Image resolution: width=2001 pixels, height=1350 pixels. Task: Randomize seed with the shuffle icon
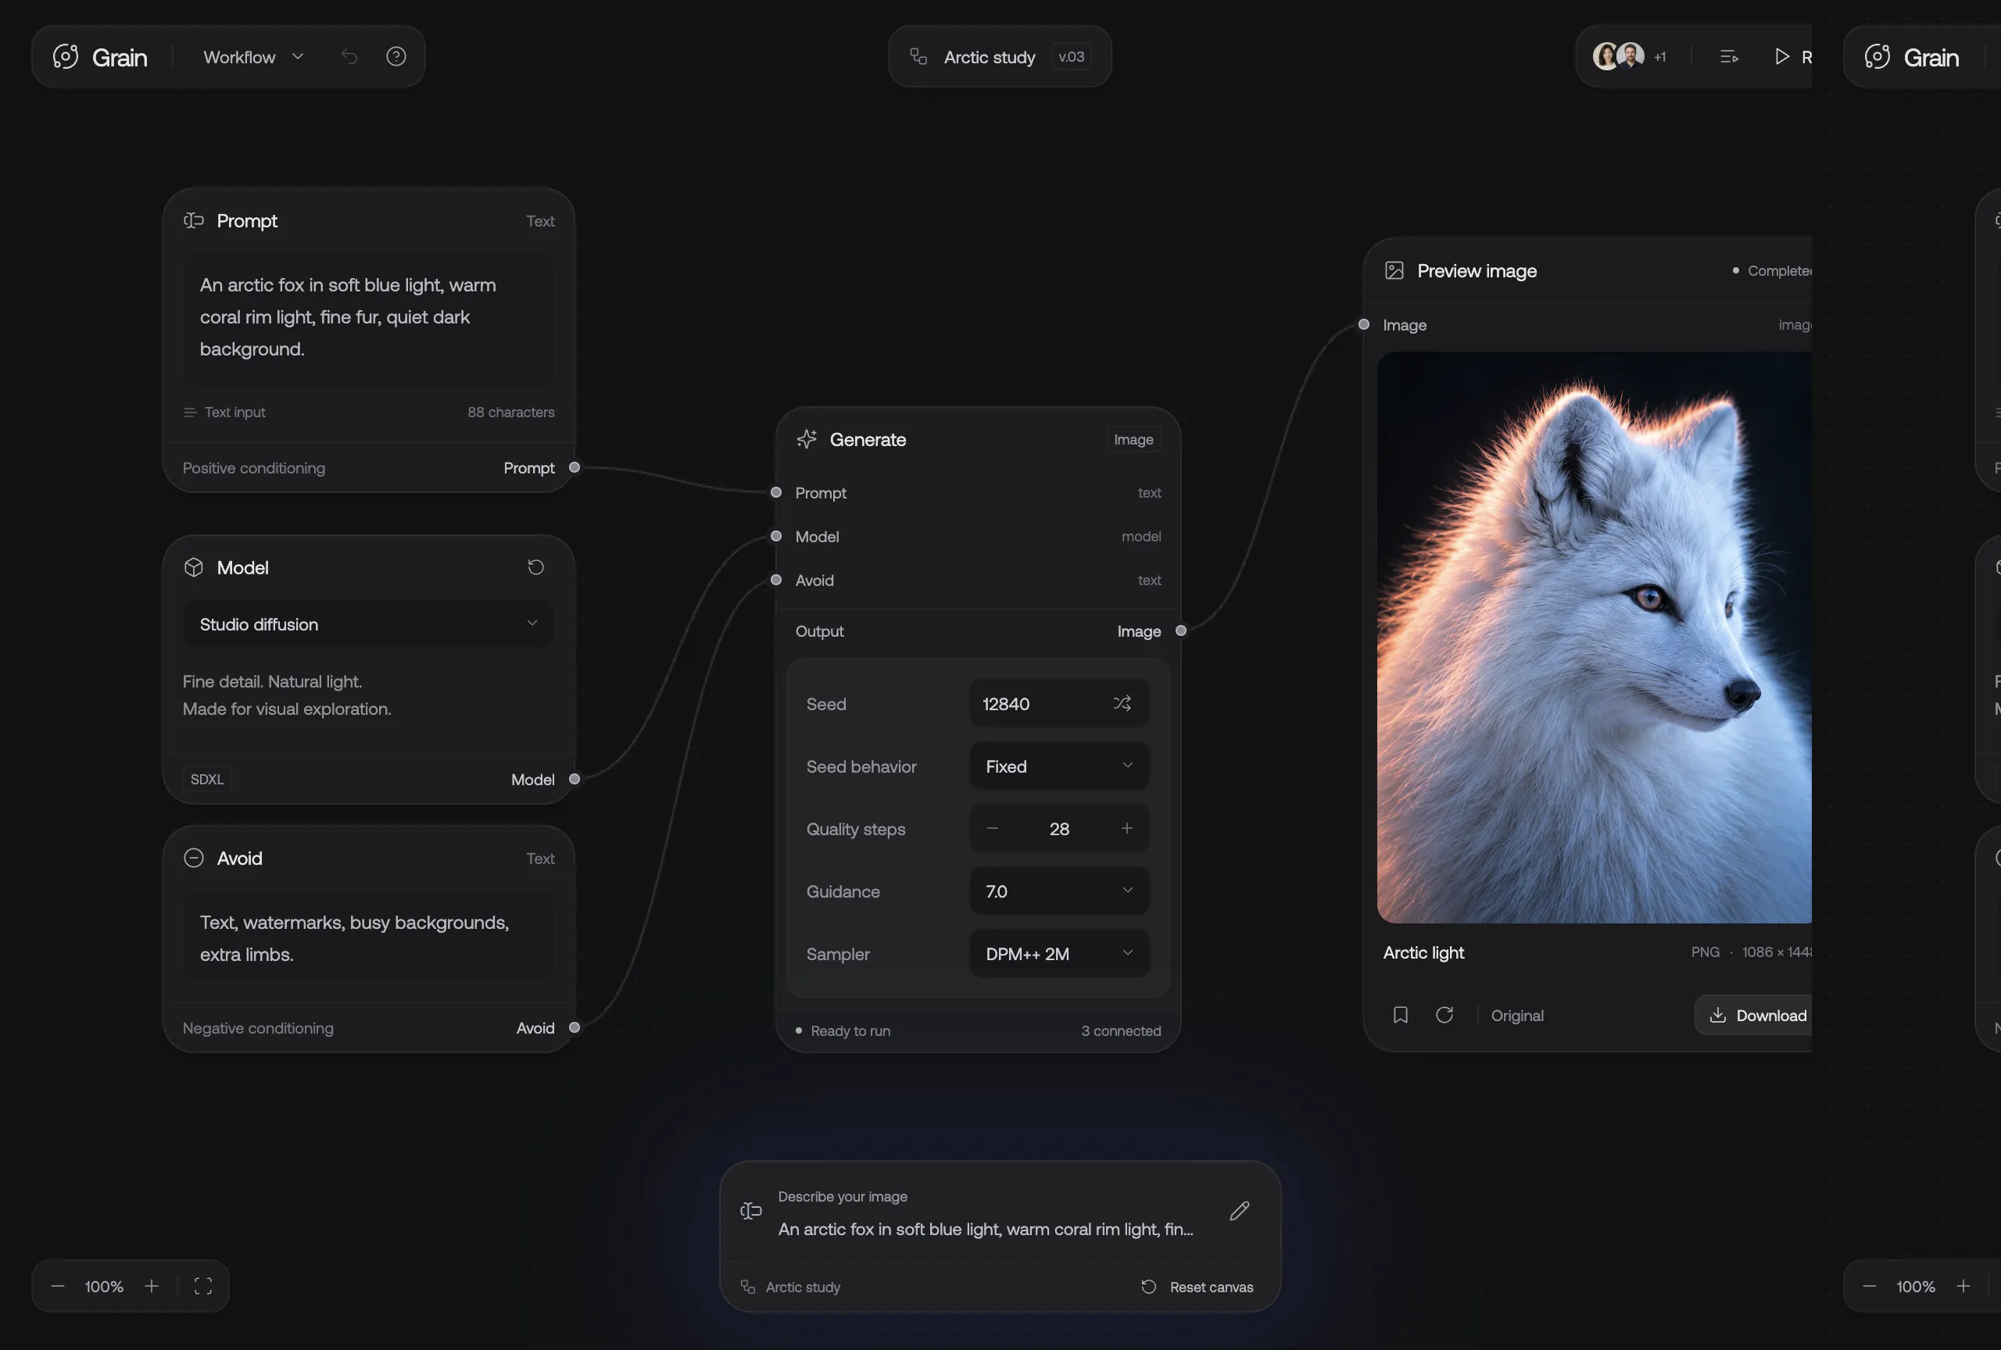tap(1122, 704)
